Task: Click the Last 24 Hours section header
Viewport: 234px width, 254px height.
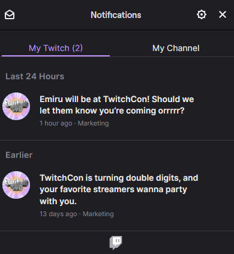Action: (35, 76)
